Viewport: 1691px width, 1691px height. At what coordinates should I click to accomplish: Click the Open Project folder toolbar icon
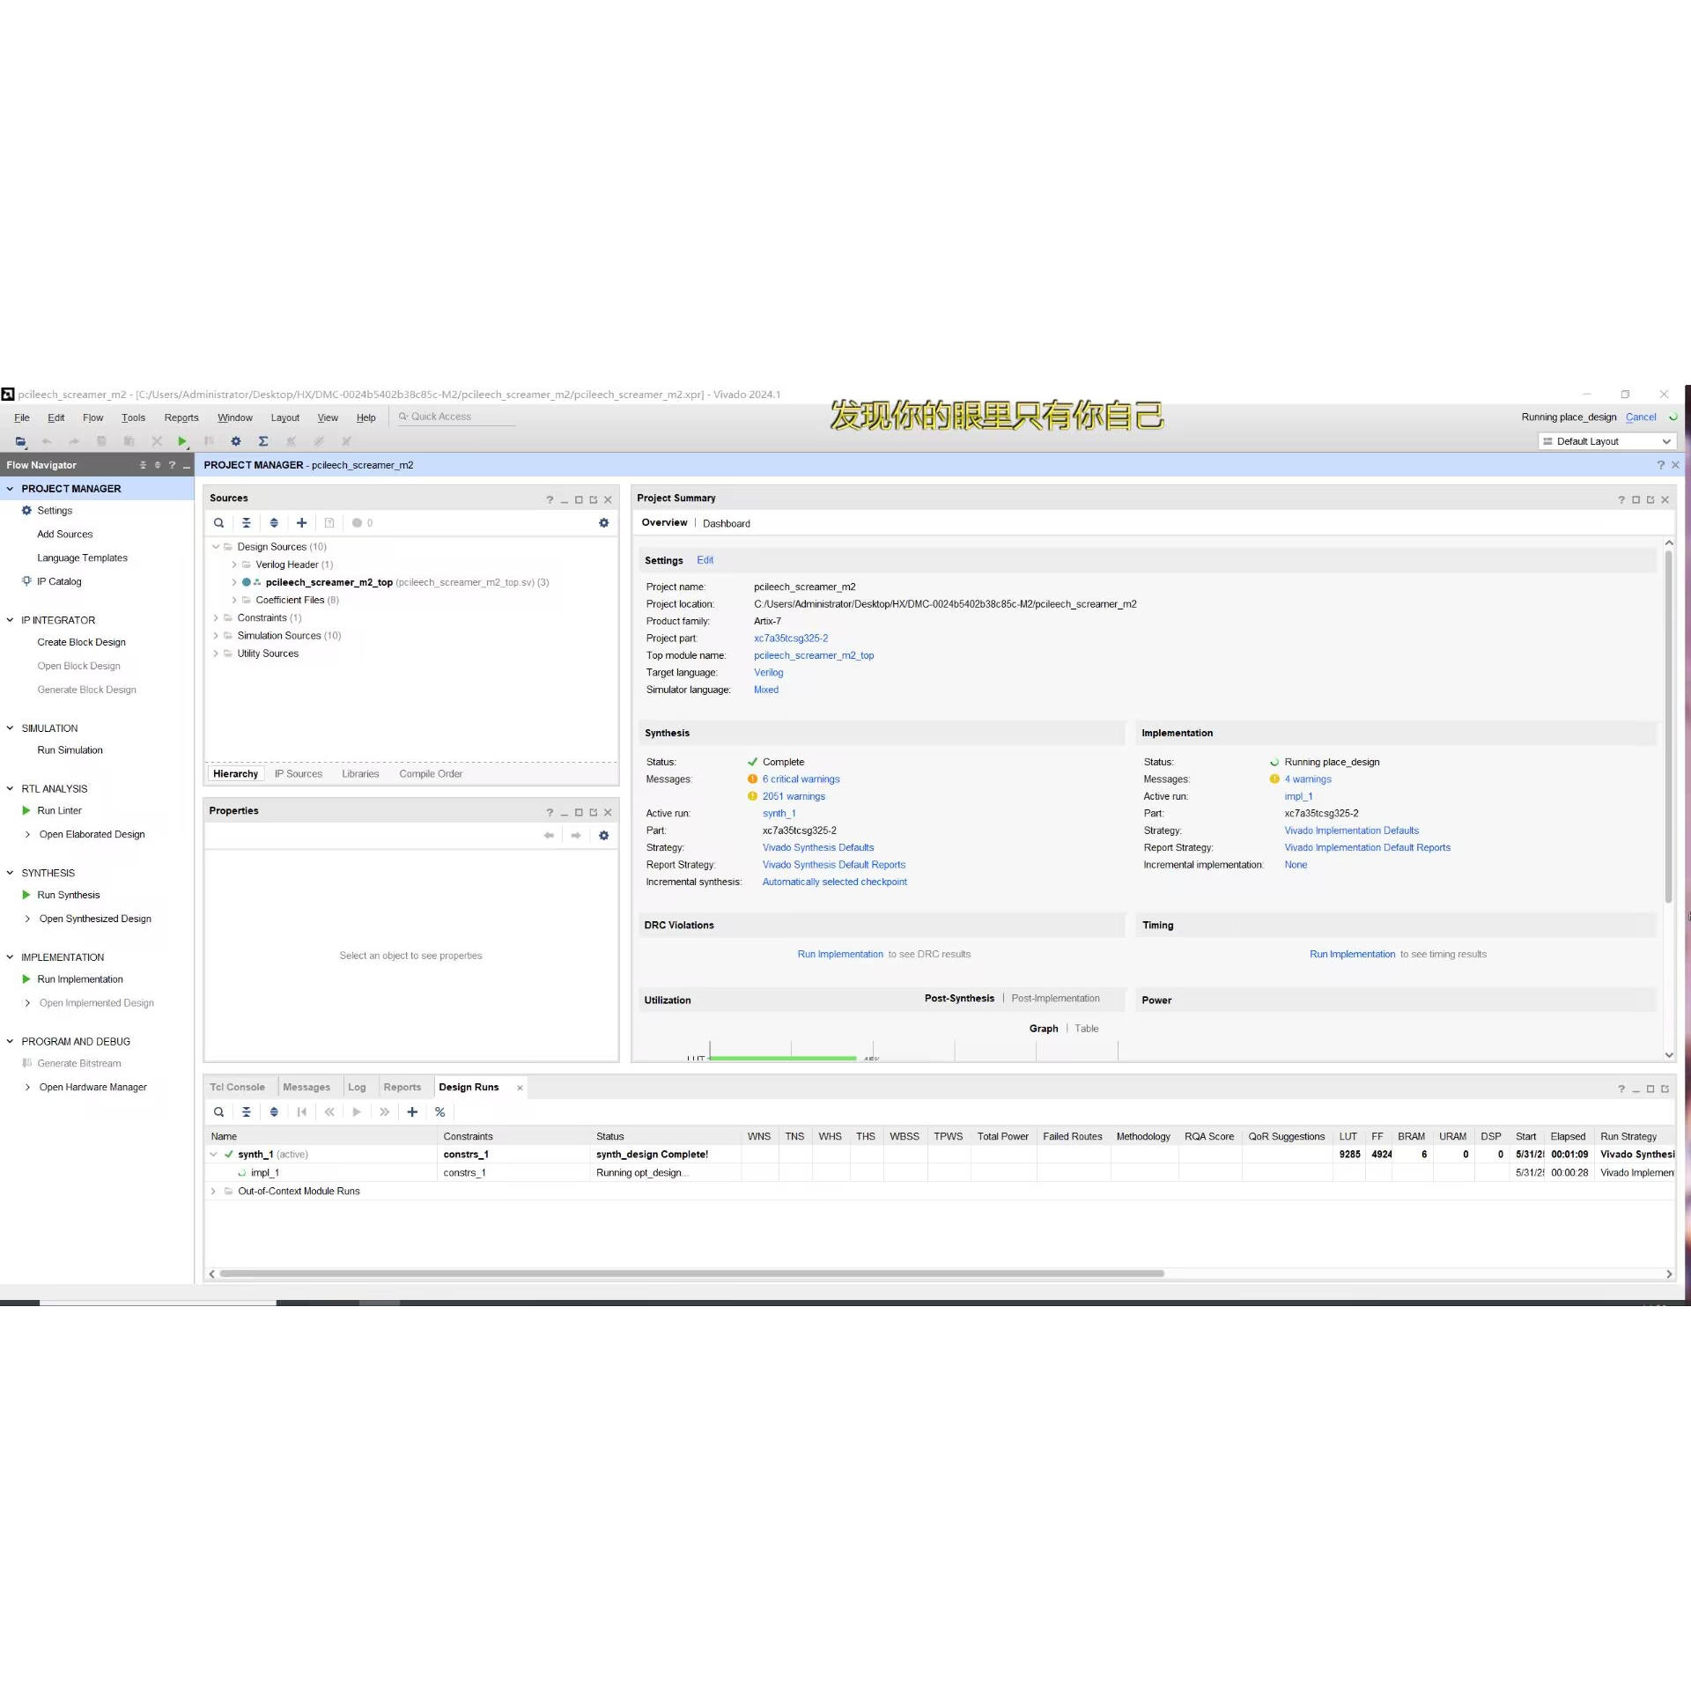click(x=20, y=441)
